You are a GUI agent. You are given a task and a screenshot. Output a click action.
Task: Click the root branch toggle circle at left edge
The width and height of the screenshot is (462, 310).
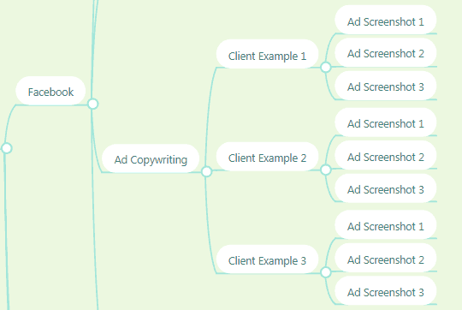coord(7,148)
